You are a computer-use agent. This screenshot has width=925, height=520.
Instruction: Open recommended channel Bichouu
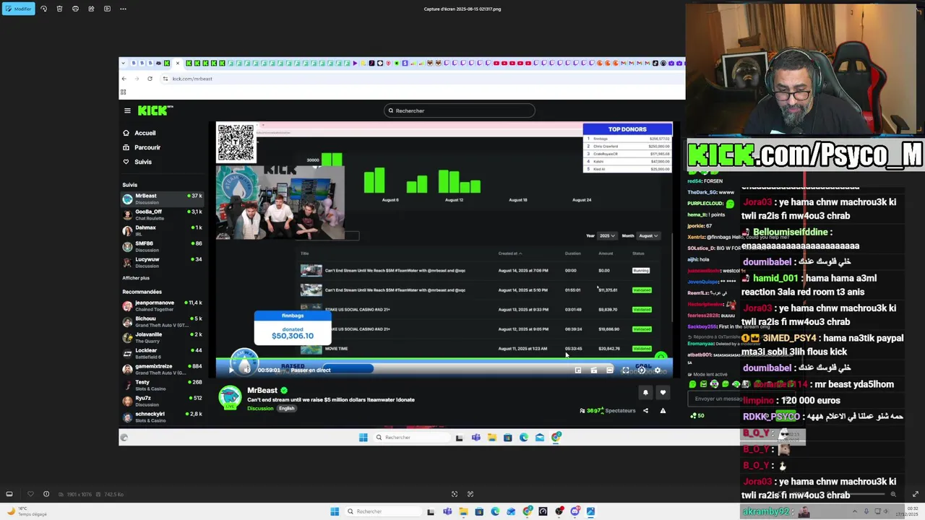tap(163, 321)
